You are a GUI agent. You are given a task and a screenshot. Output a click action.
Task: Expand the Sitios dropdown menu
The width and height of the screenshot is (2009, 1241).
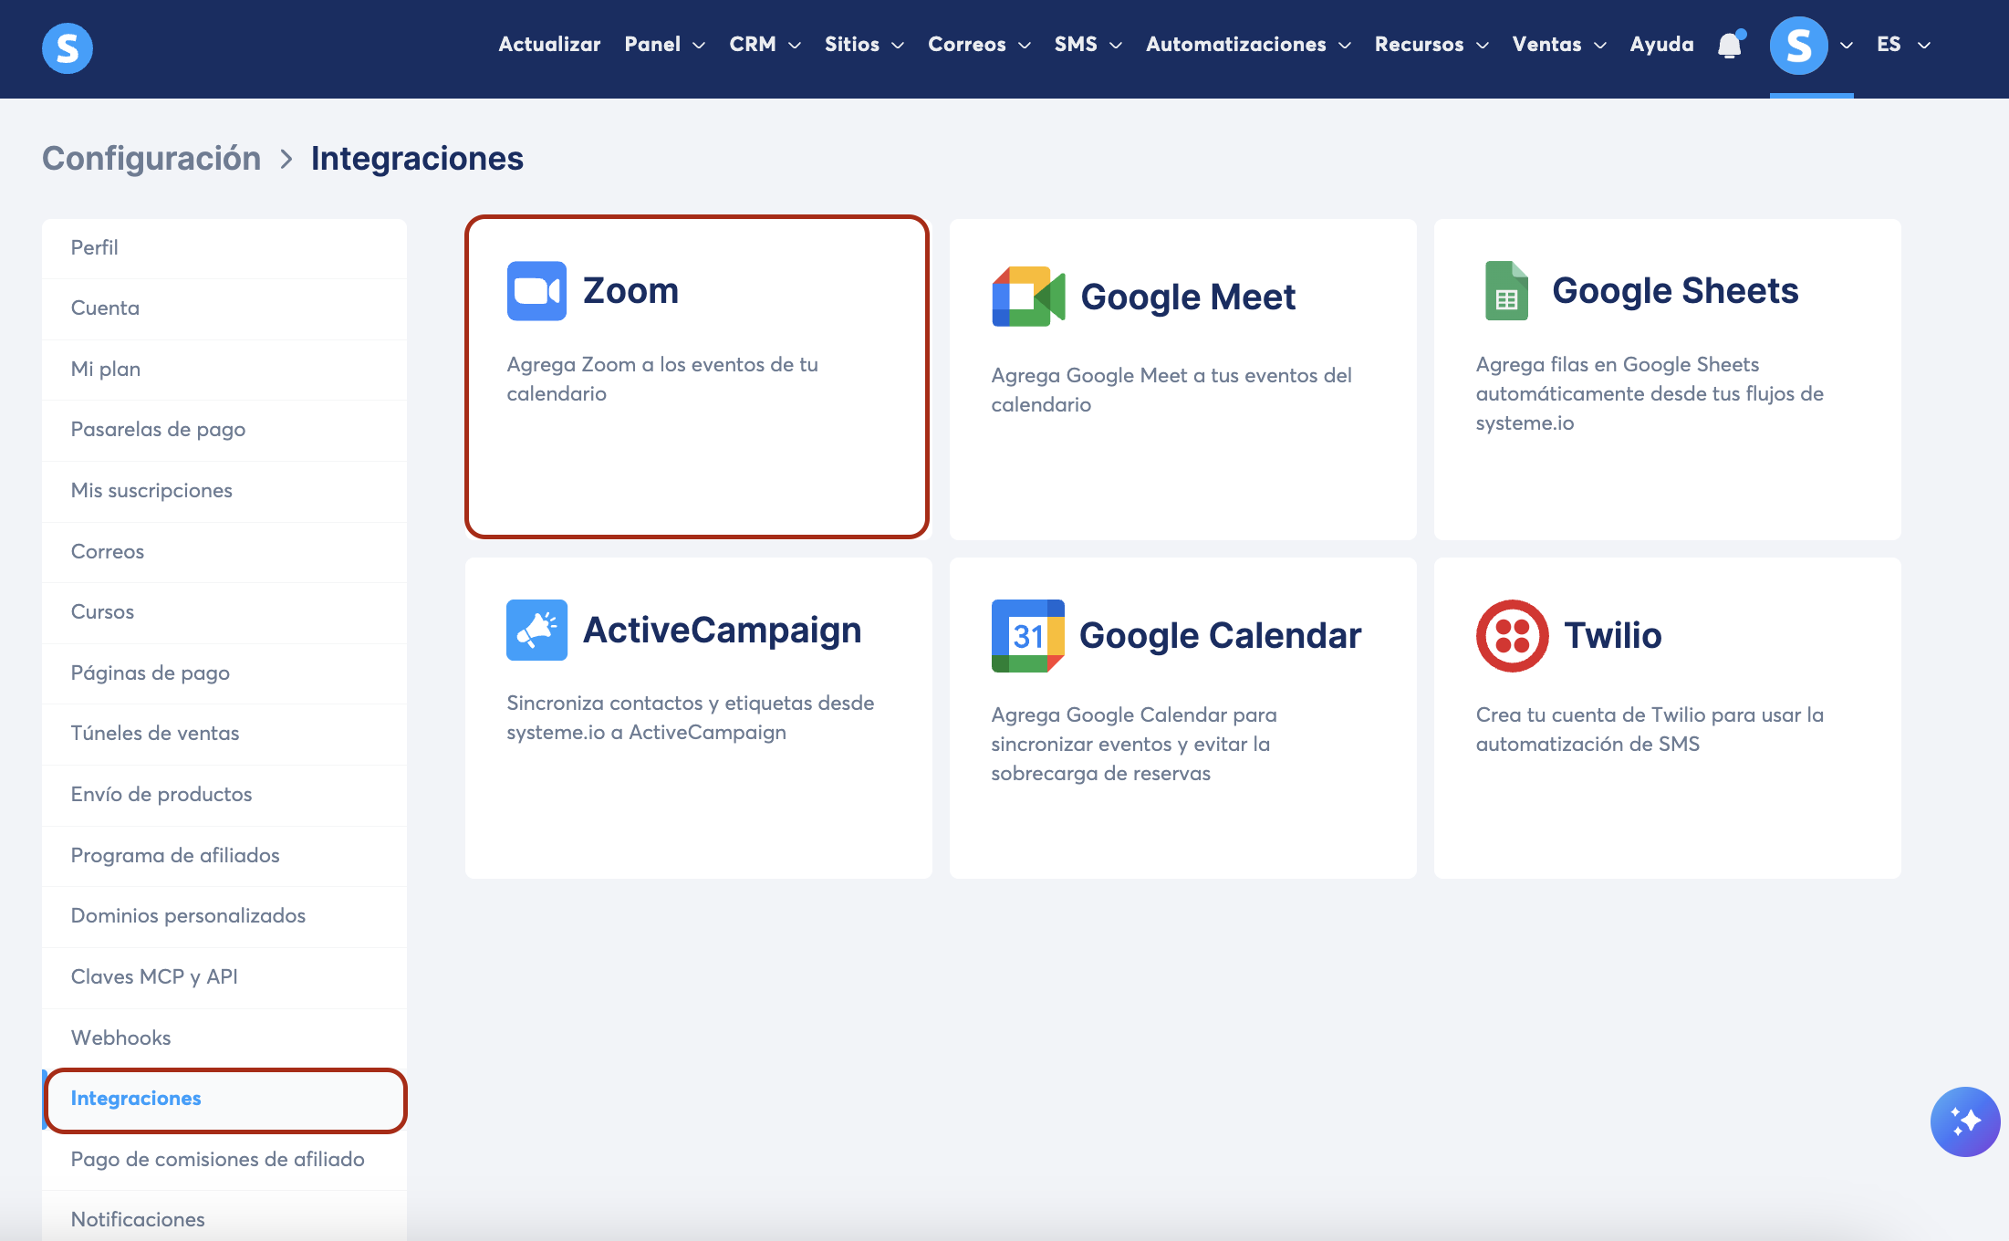tap(865, 45)
